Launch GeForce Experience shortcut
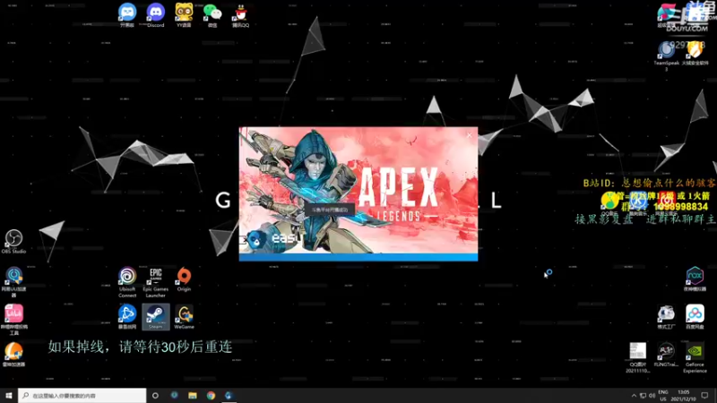This screenshot has width=717, height=403. coord(695,357)
